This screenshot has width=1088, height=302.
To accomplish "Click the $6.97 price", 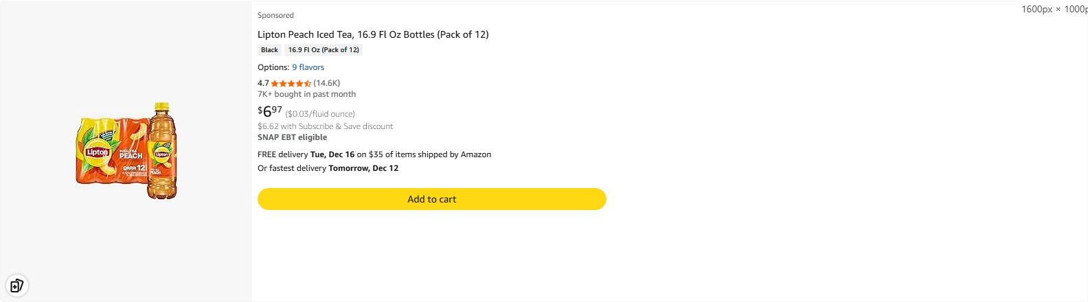I will click(x=270, y=111).
